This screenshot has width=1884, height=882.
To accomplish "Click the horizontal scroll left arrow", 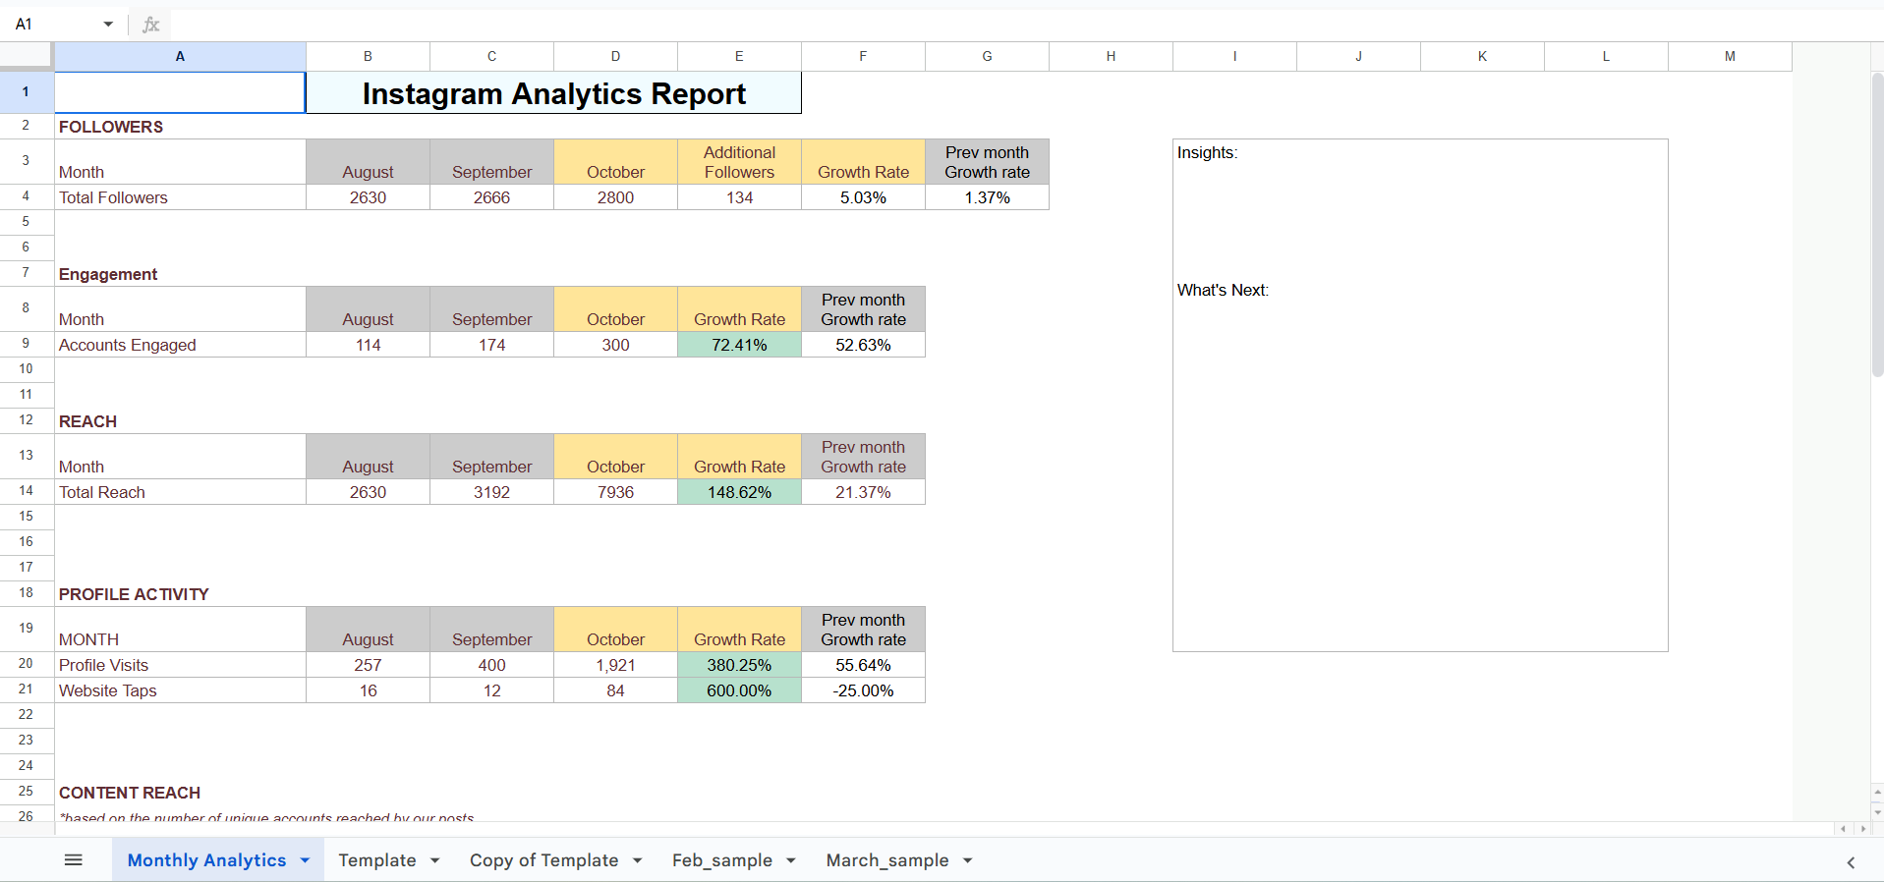I will coord(1843,829).
